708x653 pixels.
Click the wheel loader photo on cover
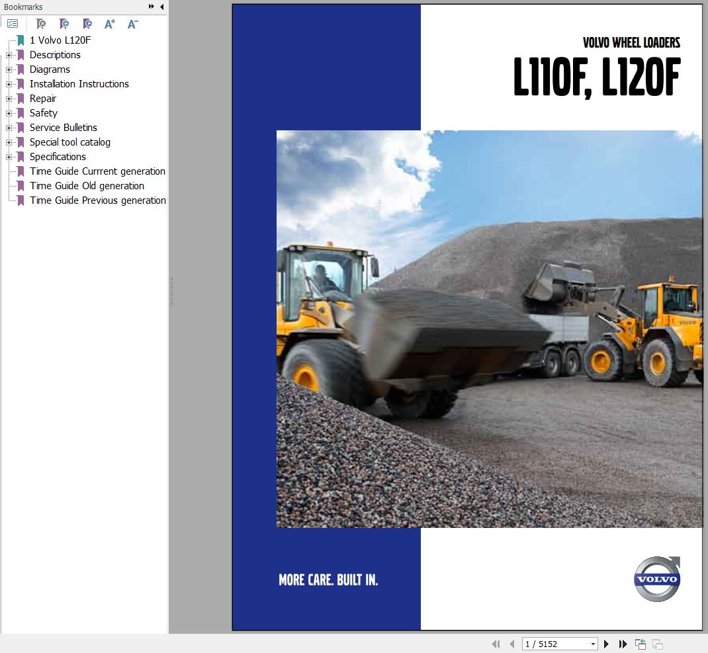490,329
